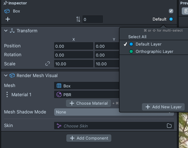188x148 pixels.
Task: Open the Mesh Shadow Mode dropdown
Action: [x=114, y=112]
